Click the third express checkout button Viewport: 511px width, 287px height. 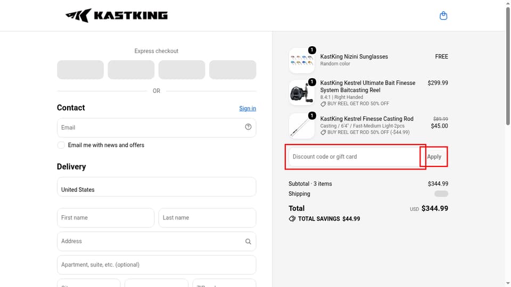pyautogui.click(x=182, y=70)
